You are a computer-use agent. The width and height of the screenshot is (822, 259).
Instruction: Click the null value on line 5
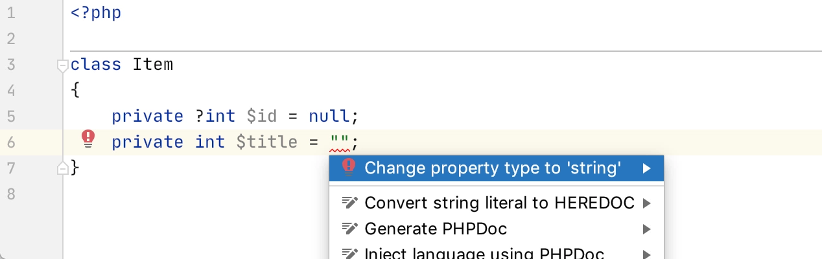pos(329,117)
